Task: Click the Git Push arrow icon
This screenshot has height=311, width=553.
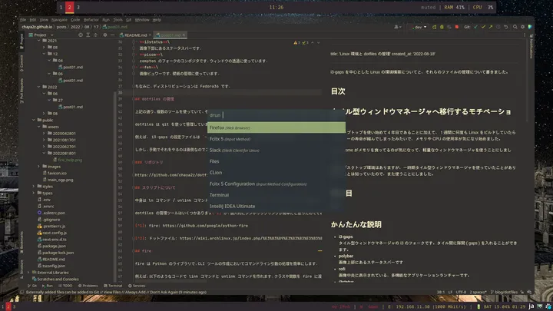Action: tap(491, 27)
